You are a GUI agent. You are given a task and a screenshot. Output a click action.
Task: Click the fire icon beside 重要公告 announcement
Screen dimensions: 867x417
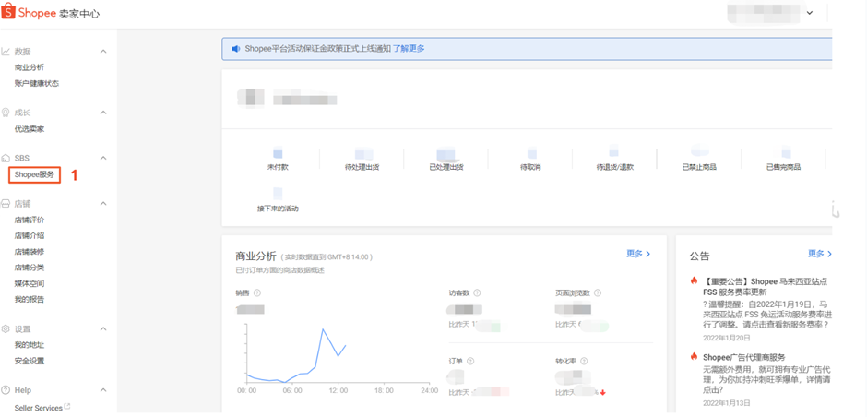[694, 280]
